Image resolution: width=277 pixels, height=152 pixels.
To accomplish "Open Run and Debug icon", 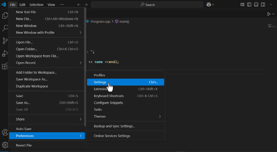I will 5,53.
